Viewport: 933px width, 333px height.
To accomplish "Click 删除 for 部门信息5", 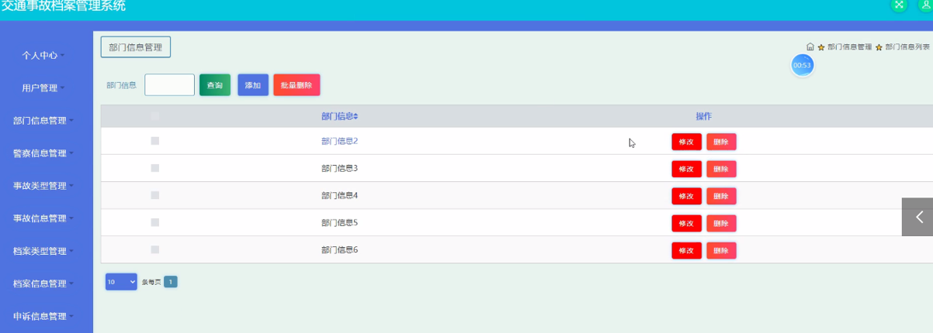I will [721, 223].
